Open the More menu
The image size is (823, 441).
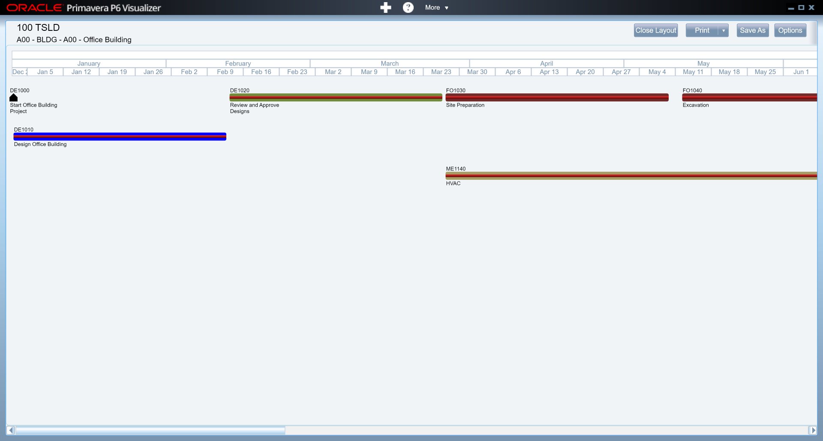436,8
